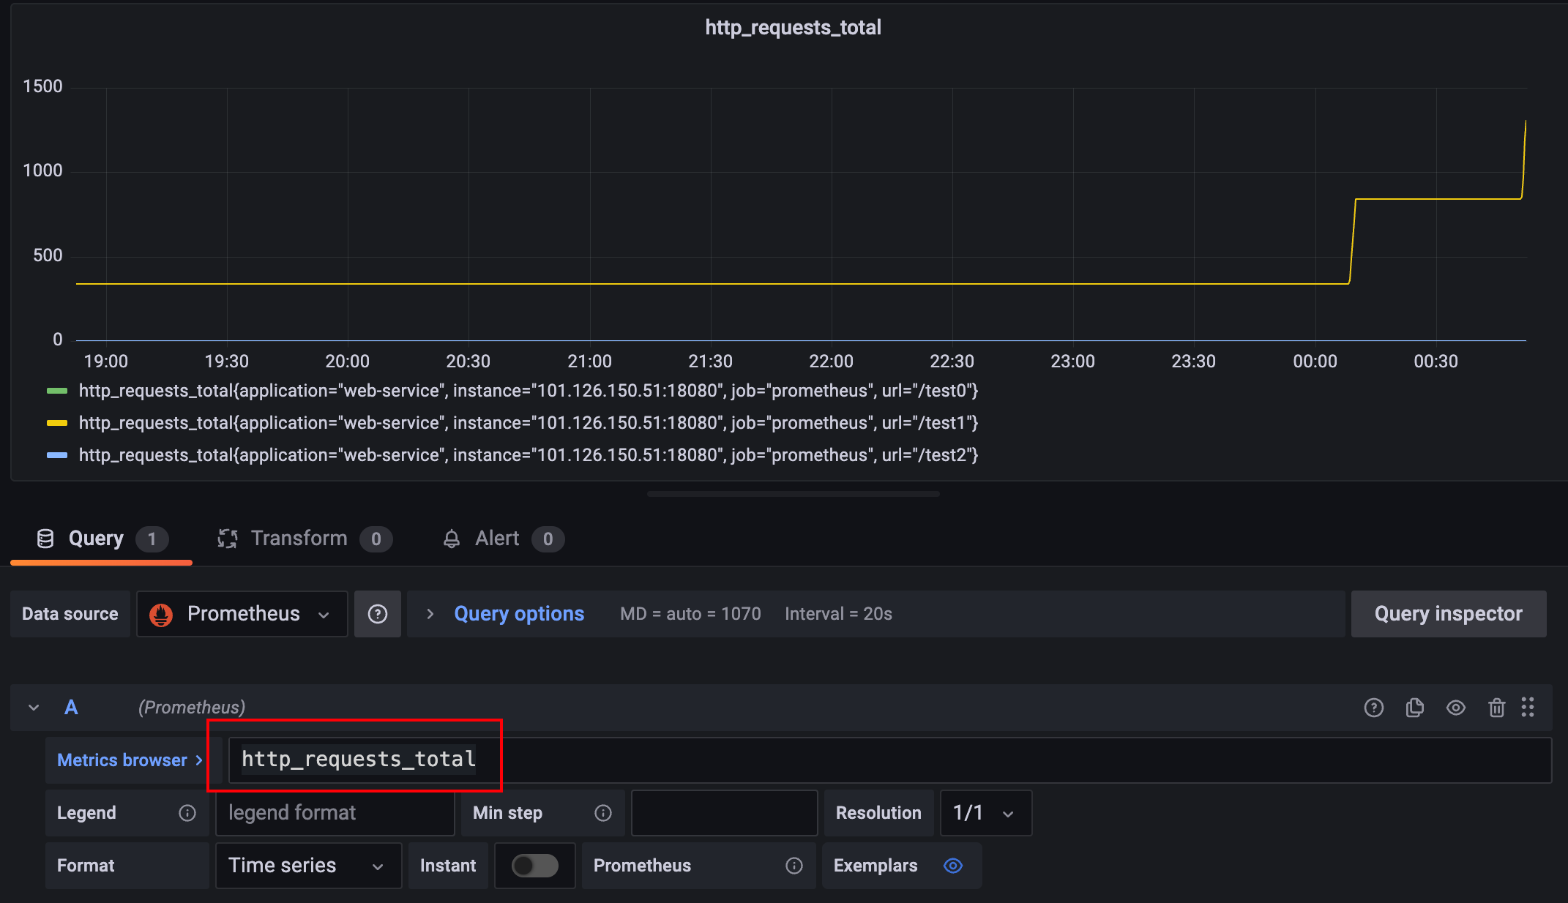
Task: Click the drag handle for query A
Action: [x=1528, y=708]
